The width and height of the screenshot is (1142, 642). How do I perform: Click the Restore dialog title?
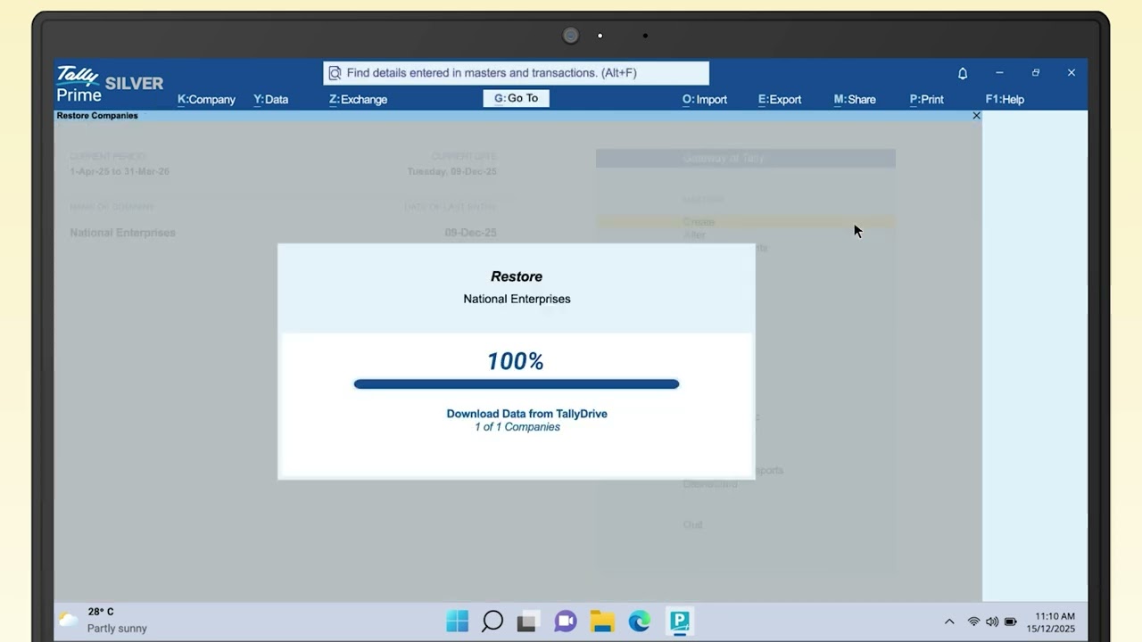click(x=517, y=276)
